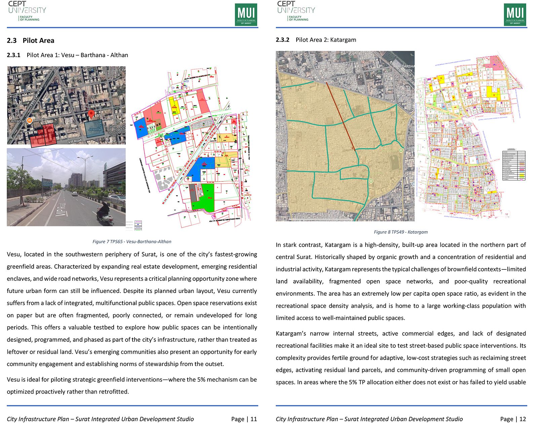
Task: Click the blue highlighted parcel near VIP Road
Action: click(x=94, y=129)
